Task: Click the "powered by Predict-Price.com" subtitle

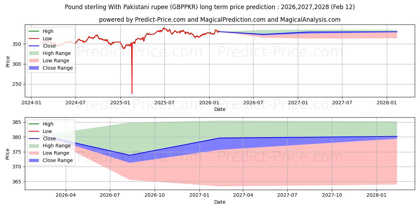Action: [x=219, y=20]
